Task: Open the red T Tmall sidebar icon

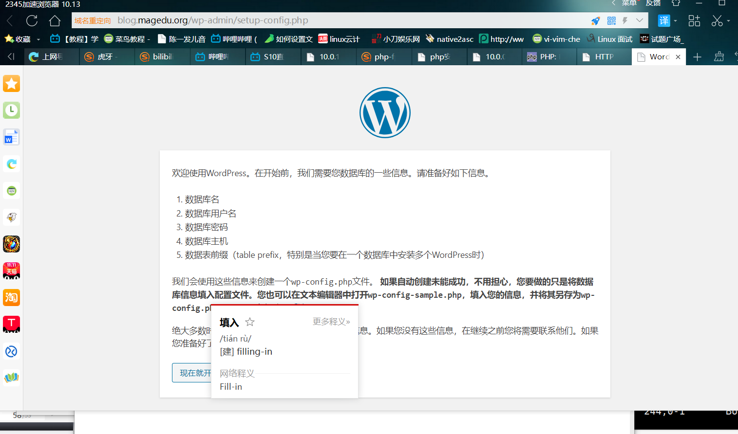Action: click(x=11, y=325)
